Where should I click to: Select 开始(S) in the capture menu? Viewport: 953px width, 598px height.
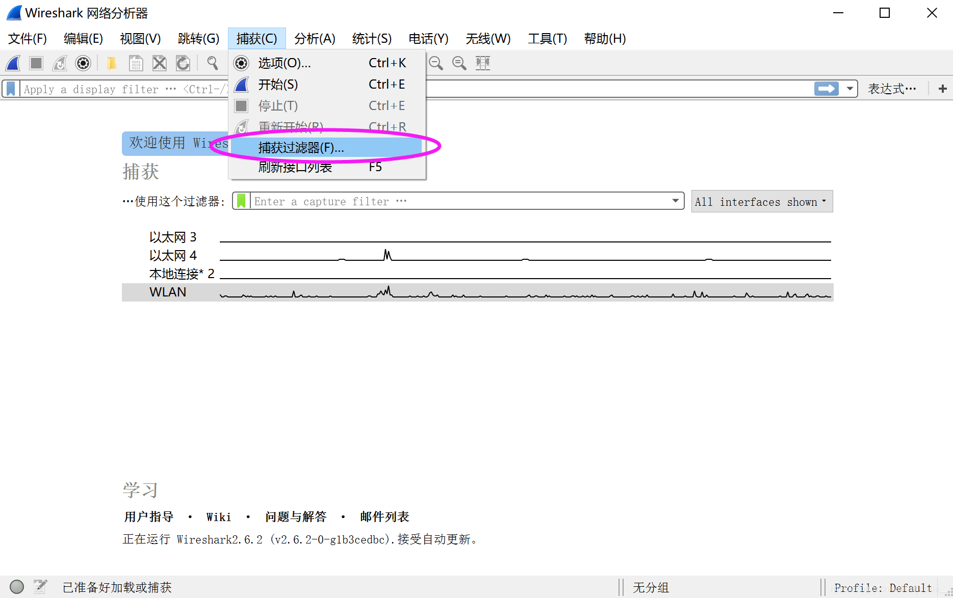pos(327,84)
